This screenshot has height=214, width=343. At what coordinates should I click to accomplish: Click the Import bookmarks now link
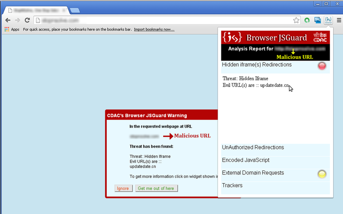pyautogui.click(x=154, y=29)
